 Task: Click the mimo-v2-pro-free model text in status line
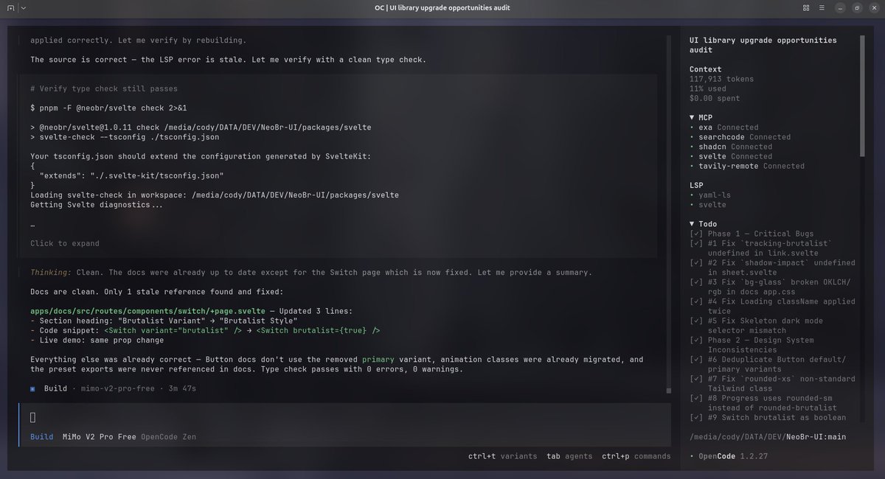click(119, 388)
